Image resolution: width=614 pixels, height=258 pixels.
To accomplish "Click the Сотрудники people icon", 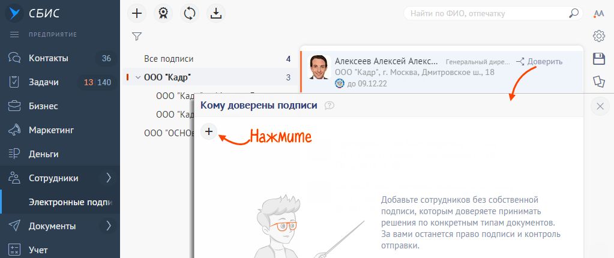I will (x=14, y=178).
